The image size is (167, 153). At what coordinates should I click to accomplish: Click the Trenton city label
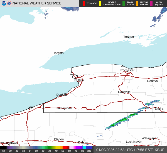click(x=129, y=37)
